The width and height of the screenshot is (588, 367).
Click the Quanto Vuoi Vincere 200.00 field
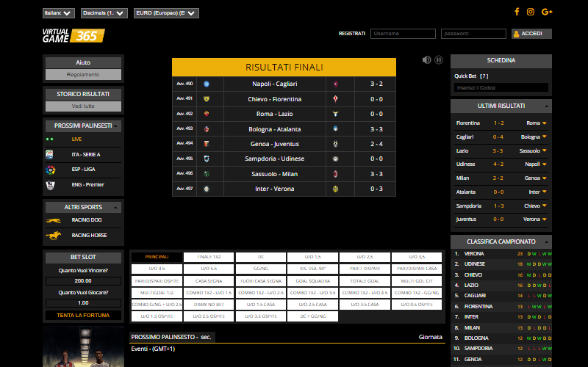[83, 281]
